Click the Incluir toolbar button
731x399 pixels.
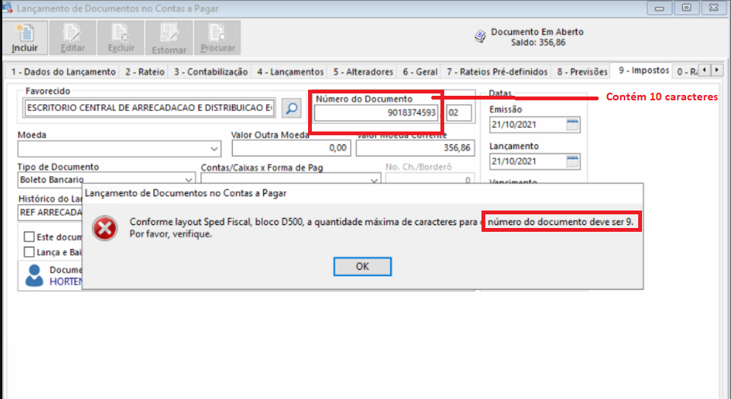pos(24,38)
